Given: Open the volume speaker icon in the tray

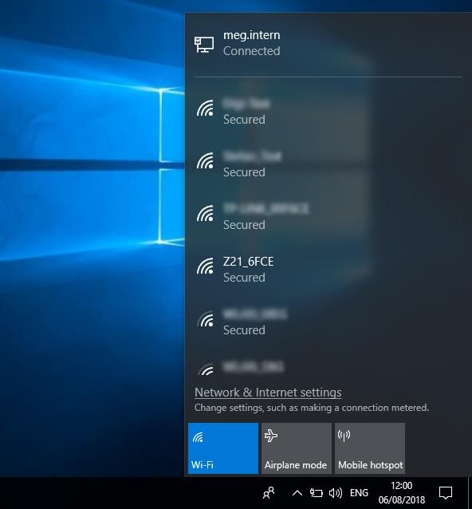Looking at the screenshot, I should (336, 493).
